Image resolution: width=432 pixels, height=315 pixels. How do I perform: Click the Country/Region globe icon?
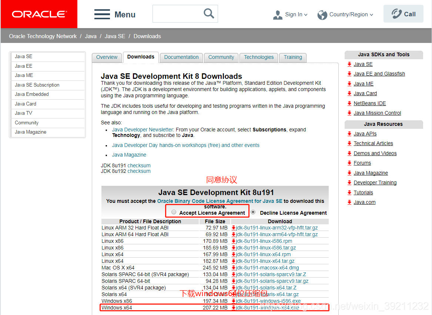click(322, 14)
